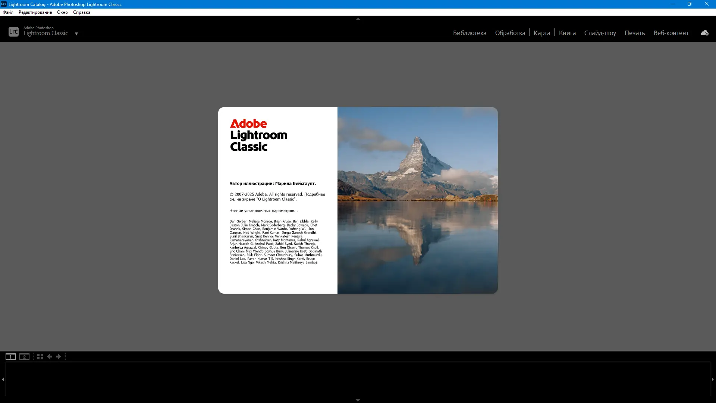Open the Печать module
The image size is (716, 403).
point(635,32)
